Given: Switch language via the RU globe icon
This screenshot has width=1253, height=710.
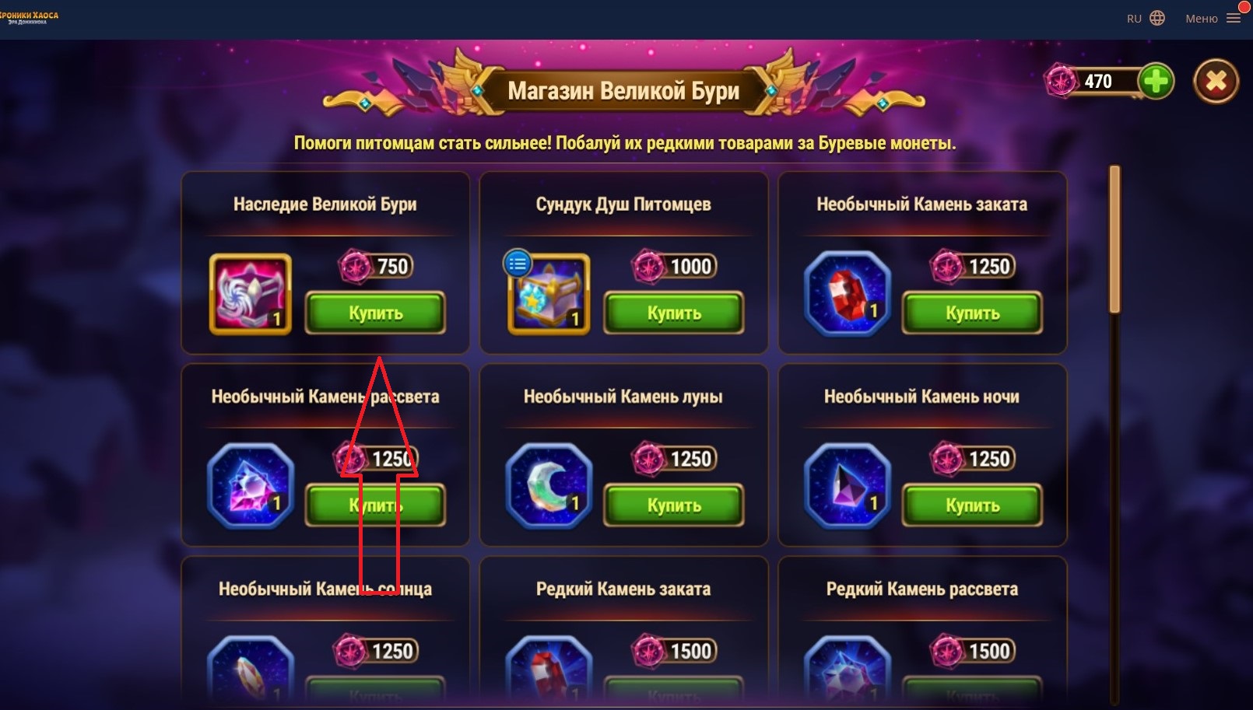Looking at the screenshot, I should [1146, 18].
